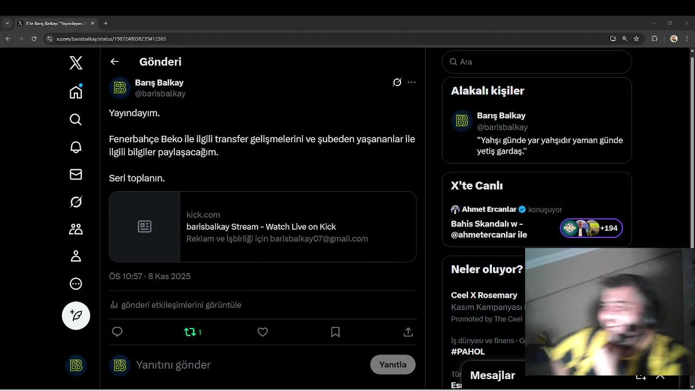The image size is (695, 391).
Task: Like the post with heart icon
Action: (x=263, y=332)
